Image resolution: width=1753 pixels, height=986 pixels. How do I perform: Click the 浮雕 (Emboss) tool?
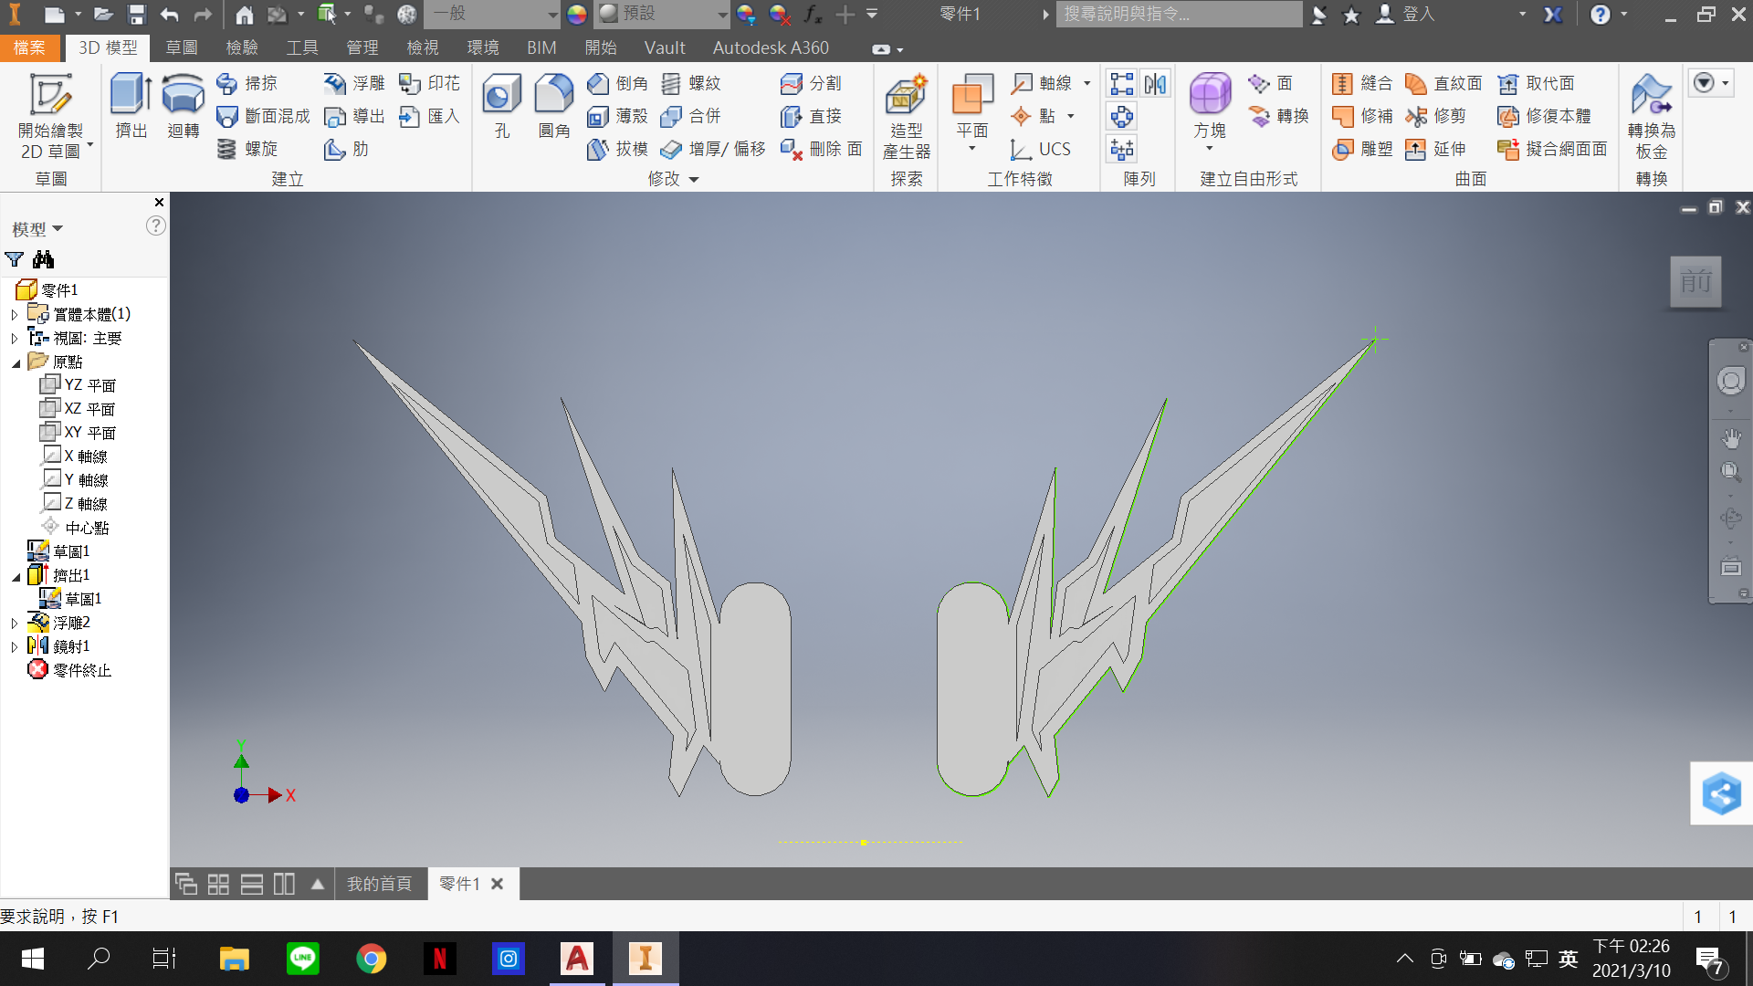point(354,83)
